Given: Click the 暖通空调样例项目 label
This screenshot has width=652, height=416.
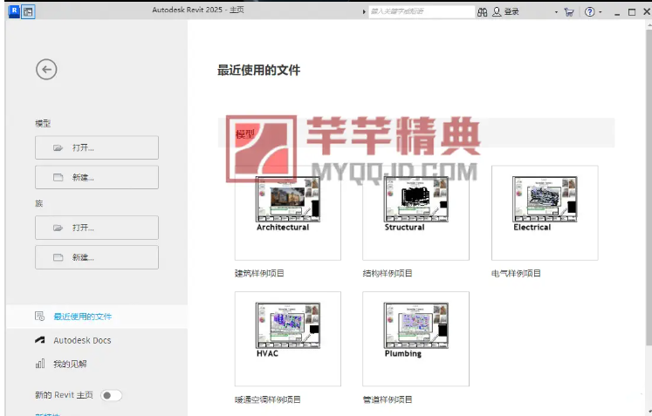Looking at the screenshot, I should click(x=267, y=399).
